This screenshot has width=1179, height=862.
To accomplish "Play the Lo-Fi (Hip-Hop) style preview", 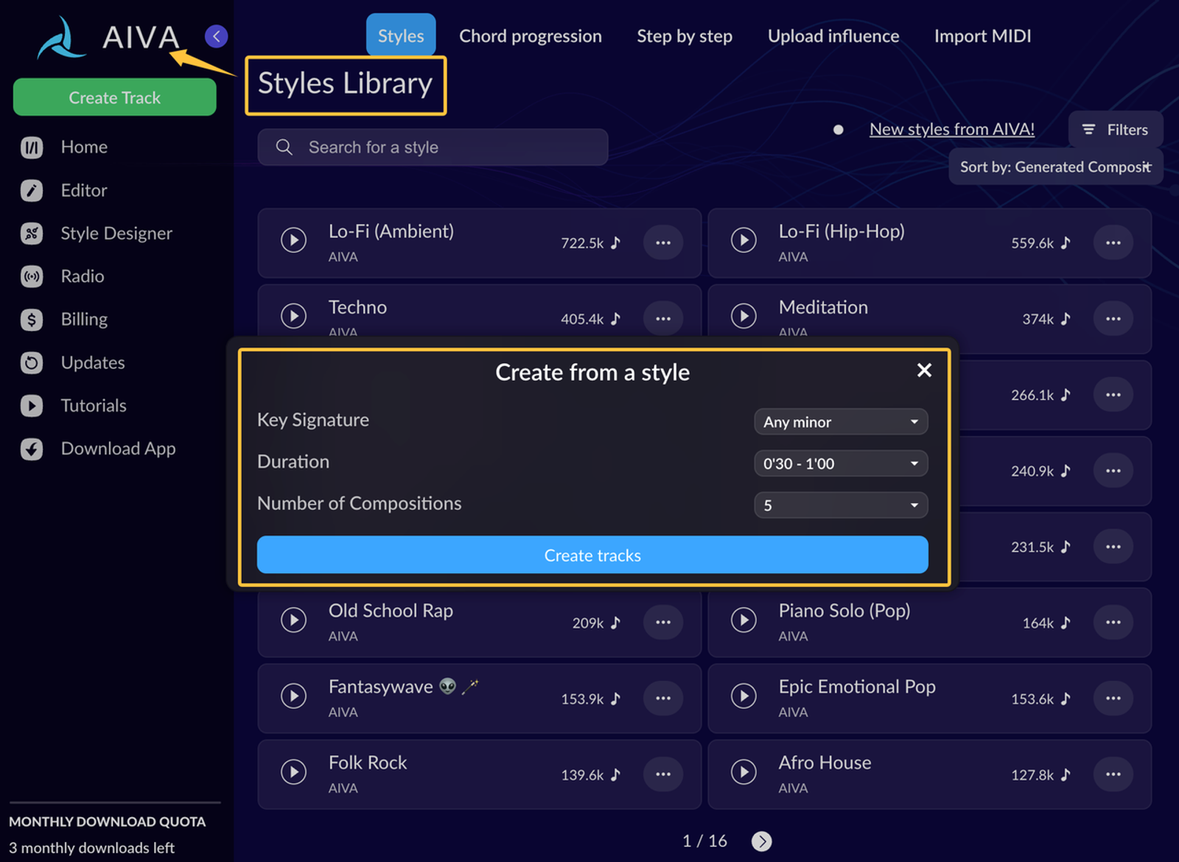I will pos(744,240).
